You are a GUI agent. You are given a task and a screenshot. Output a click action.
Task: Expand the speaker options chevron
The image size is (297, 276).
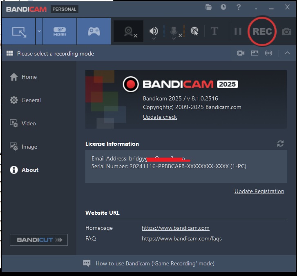click(154, 39)
